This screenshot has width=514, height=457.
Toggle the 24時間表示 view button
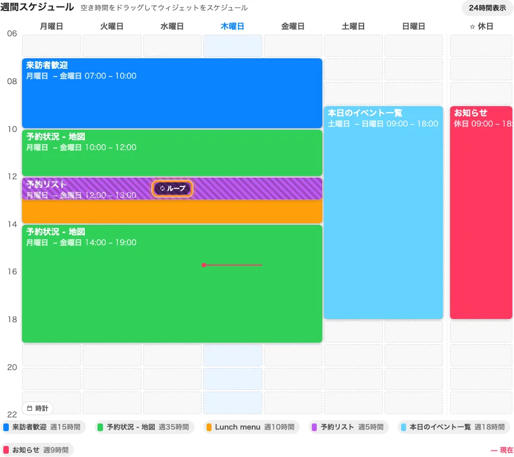[487, 8]
